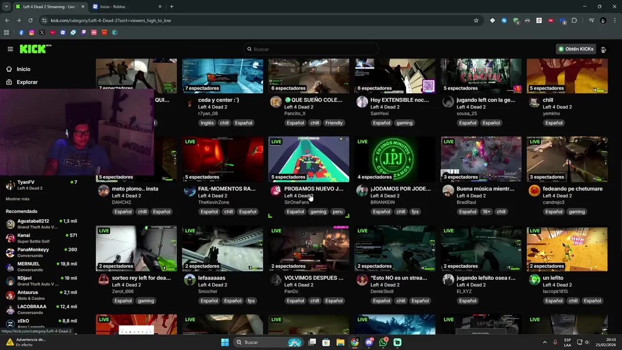The width and height of the screenshot is (622, 350).
Task: Select the peru tag under SirOneFans
Action: tap(338, 212)
